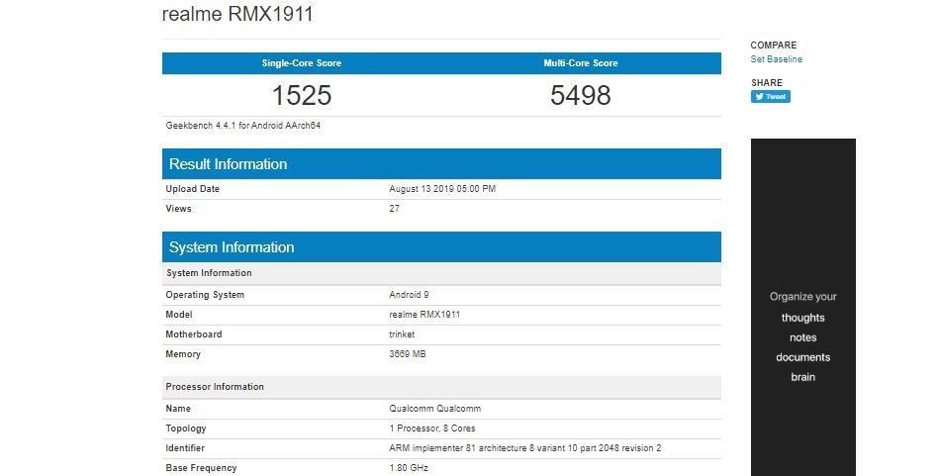Click the Multi-Core Score header
This screenshot has height=476, width=940.
click(580, 63)
